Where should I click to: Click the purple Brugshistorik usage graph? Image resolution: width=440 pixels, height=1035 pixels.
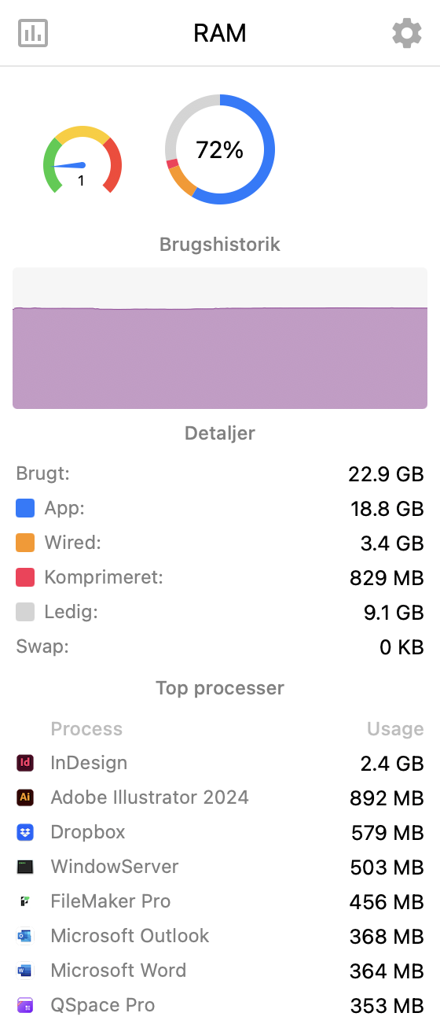pyautogui.click(x=220, y=338)
